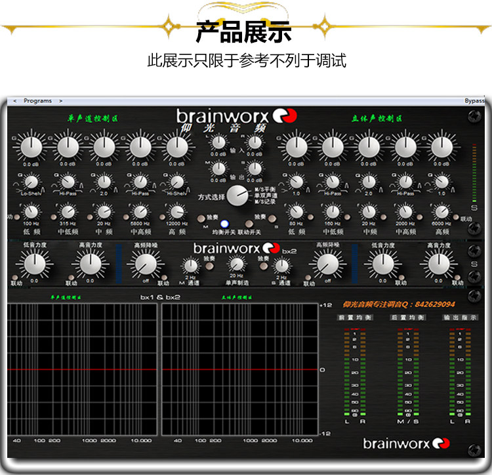492x475 pixels.
Task: Toggle the 联动 button beside the 6000 Hz knob
Action: (456, 217)
